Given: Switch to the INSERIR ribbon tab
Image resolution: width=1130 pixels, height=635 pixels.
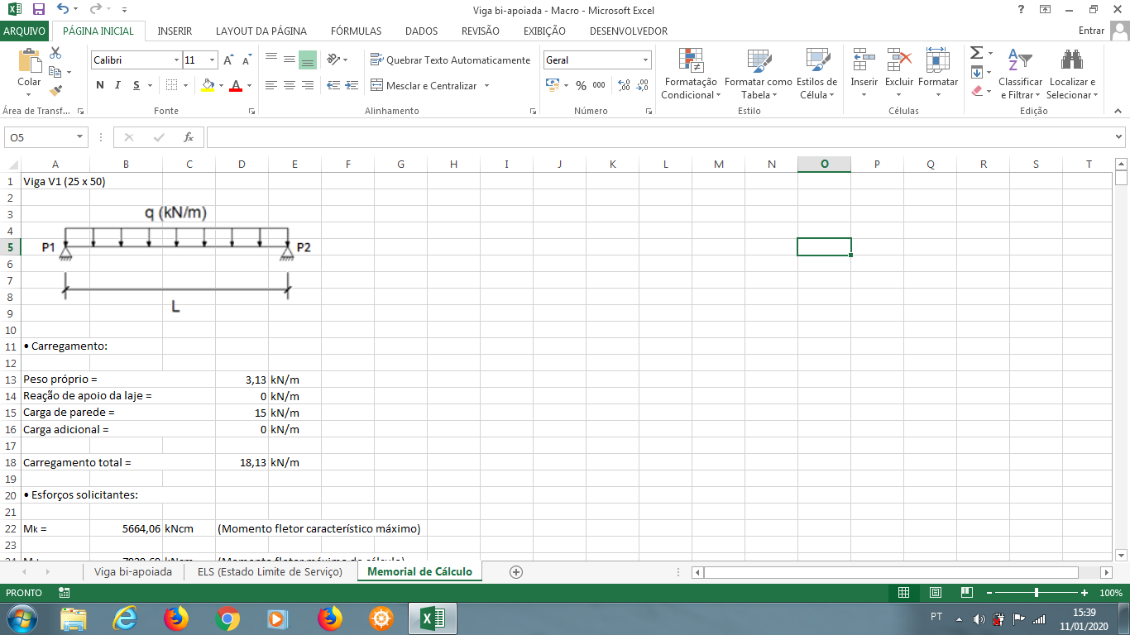Looking at the screenshot, I should pos(175,31).
